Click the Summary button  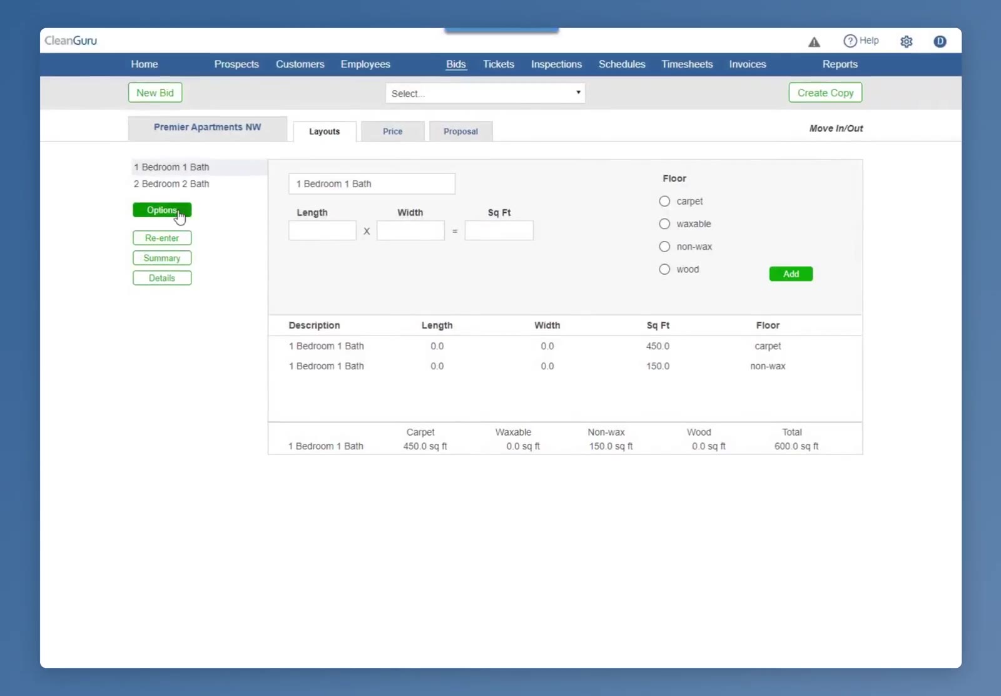(162, 258)
